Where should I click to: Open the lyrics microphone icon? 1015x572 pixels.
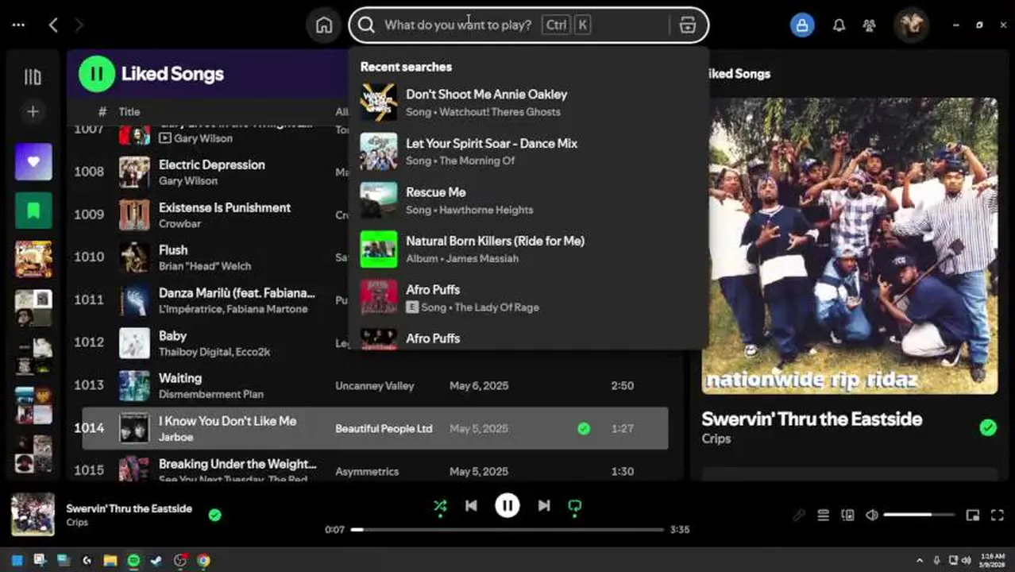tap(799, 516)
